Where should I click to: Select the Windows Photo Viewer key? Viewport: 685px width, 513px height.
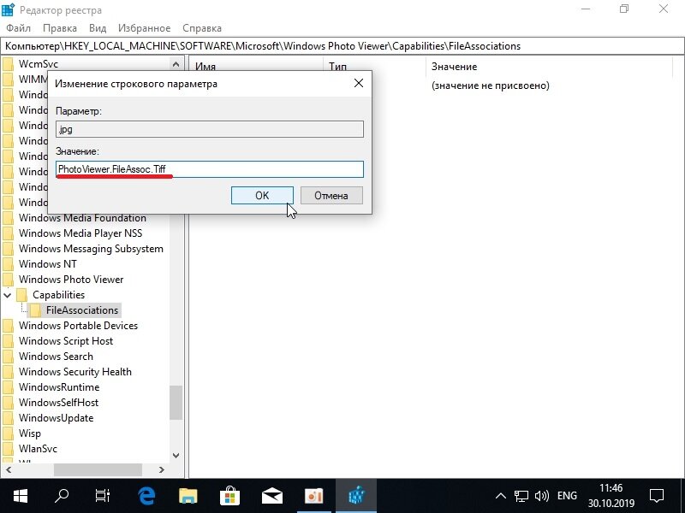pyautogui.click(x=71, y=280)
